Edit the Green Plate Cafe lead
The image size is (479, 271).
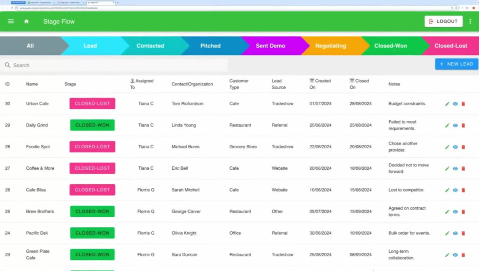click(447, 255)
